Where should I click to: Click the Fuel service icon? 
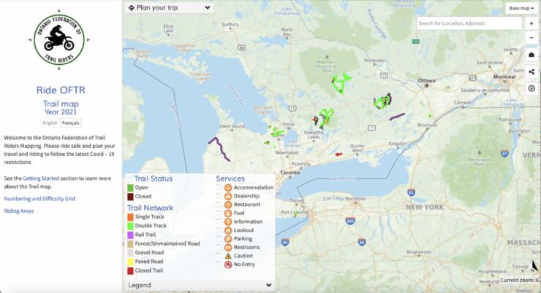pos(228,213)
